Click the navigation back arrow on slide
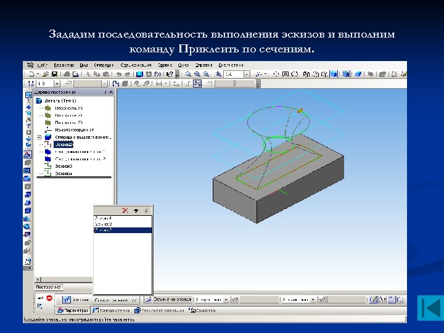 (x=430, y=308)
